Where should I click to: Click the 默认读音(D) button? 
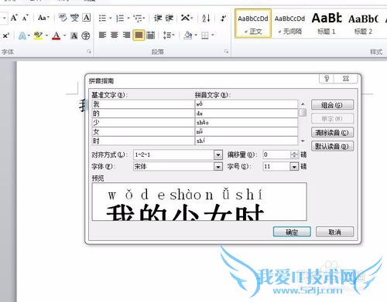coord(332,146)
